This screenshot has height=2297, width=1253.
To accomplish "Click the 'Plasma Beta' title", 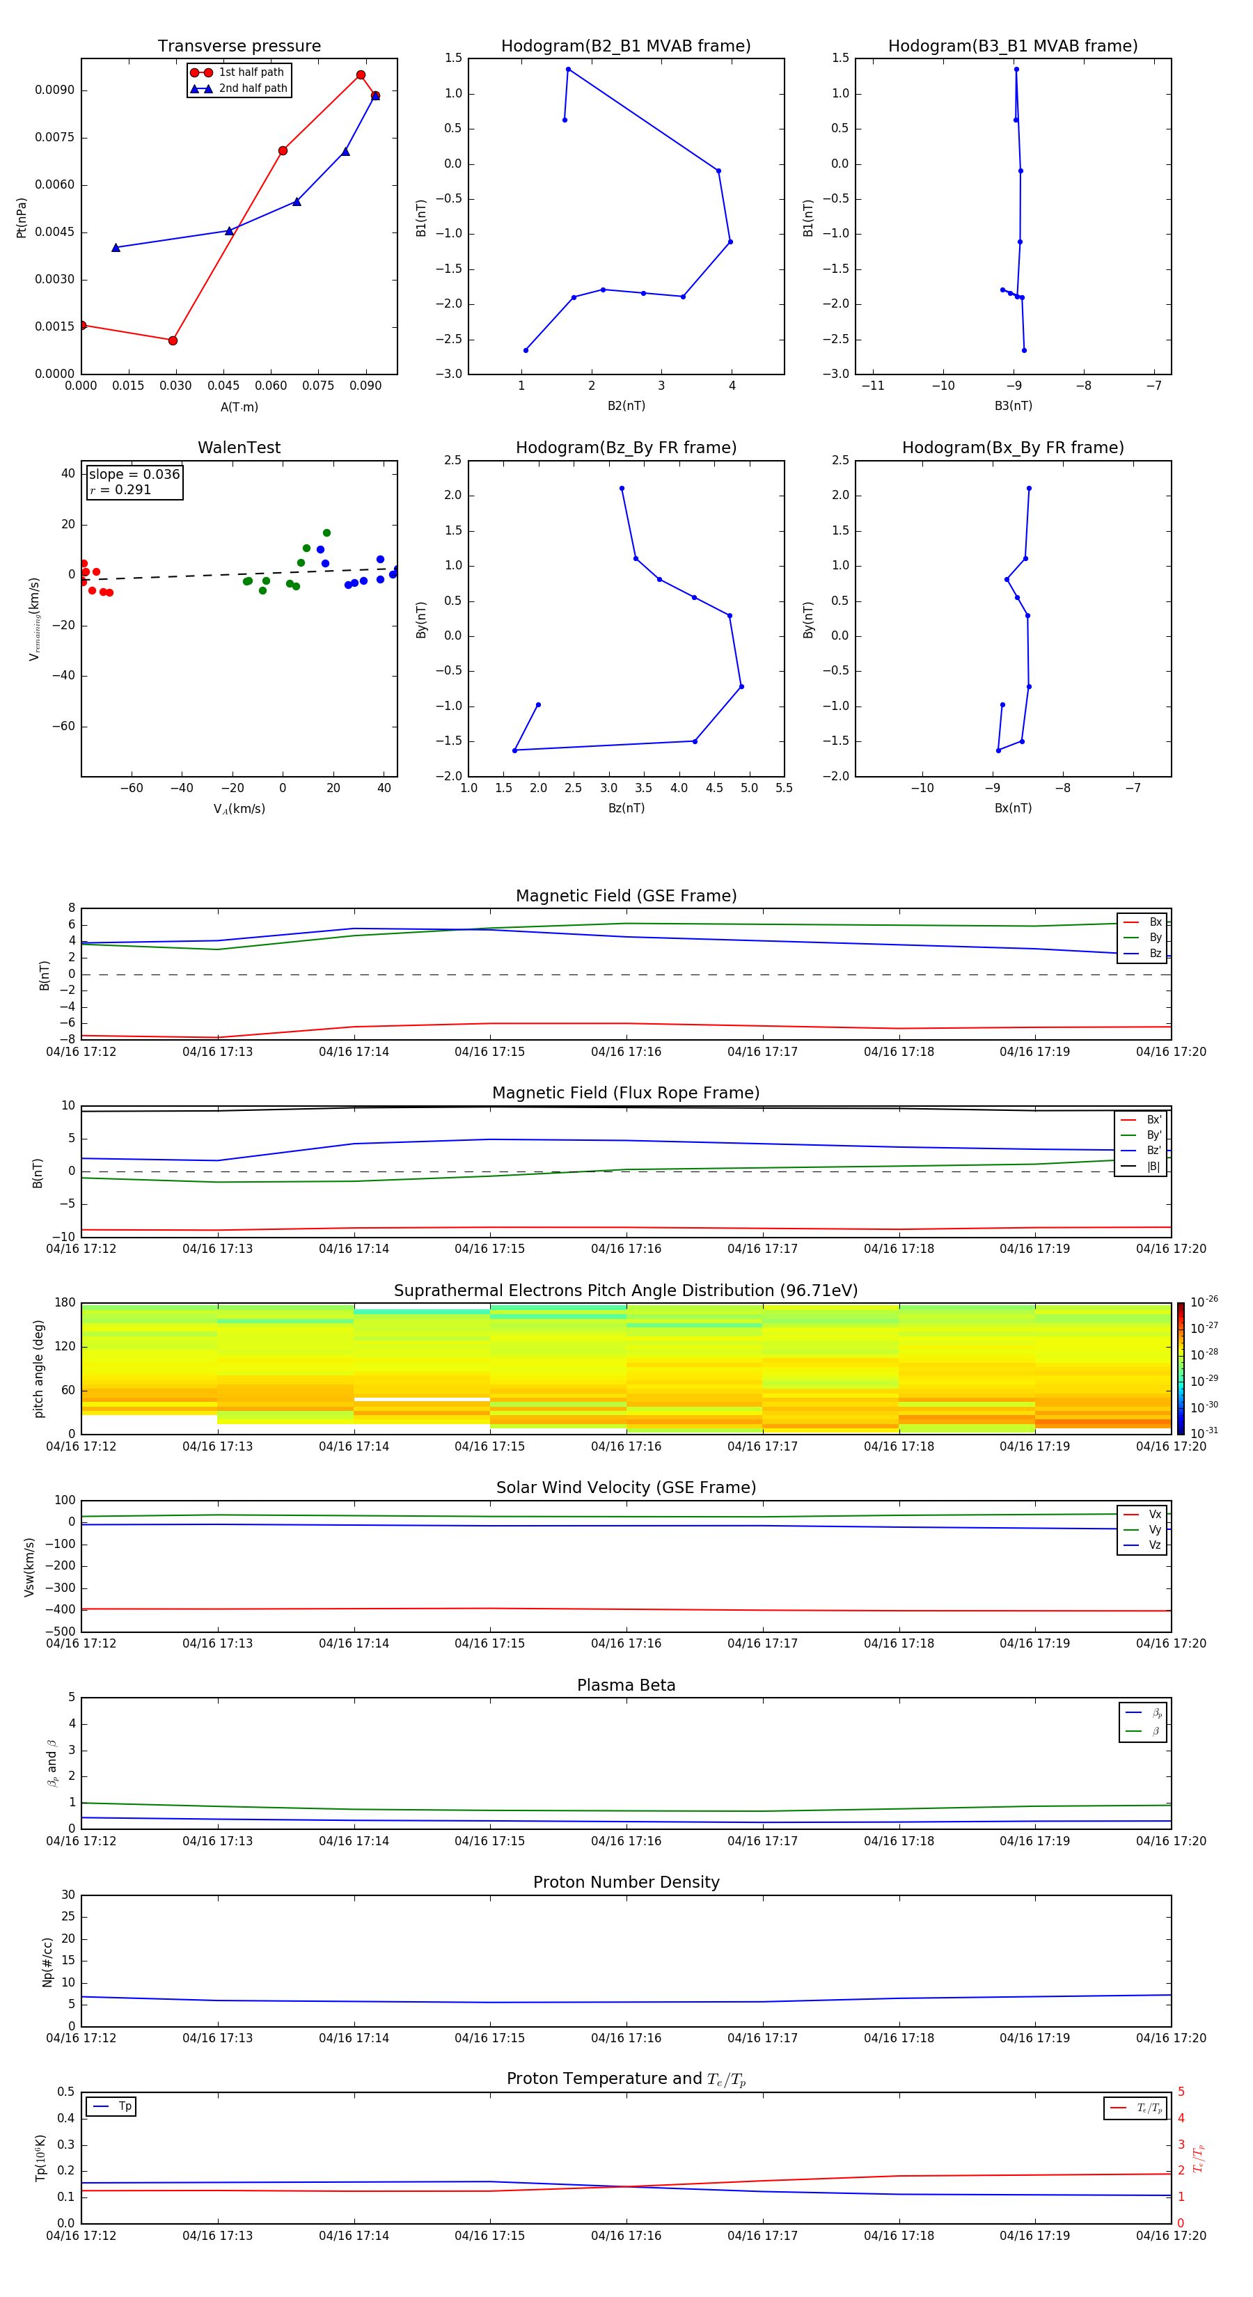I will coord(626,1685).
